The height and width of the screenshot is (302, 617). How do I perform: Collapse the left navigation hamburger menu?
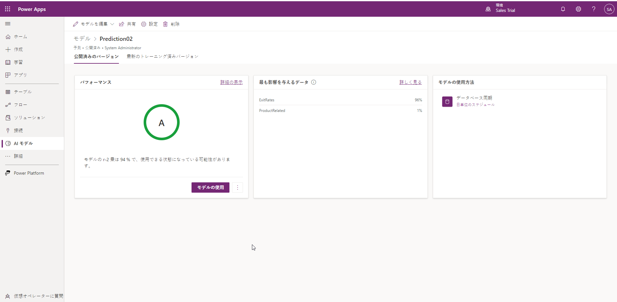[x=8, y=24]
